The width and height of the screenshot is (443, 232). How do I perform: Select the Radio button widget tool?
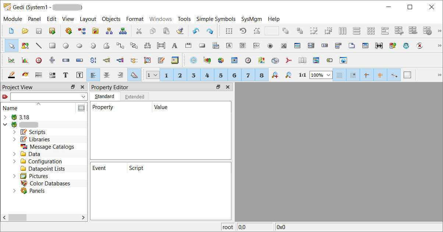[x=270, y=46]
